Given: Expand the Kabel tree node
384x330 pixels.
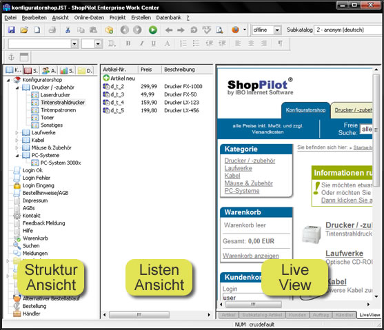Looking at the screenshot, I should click(17, 141).
